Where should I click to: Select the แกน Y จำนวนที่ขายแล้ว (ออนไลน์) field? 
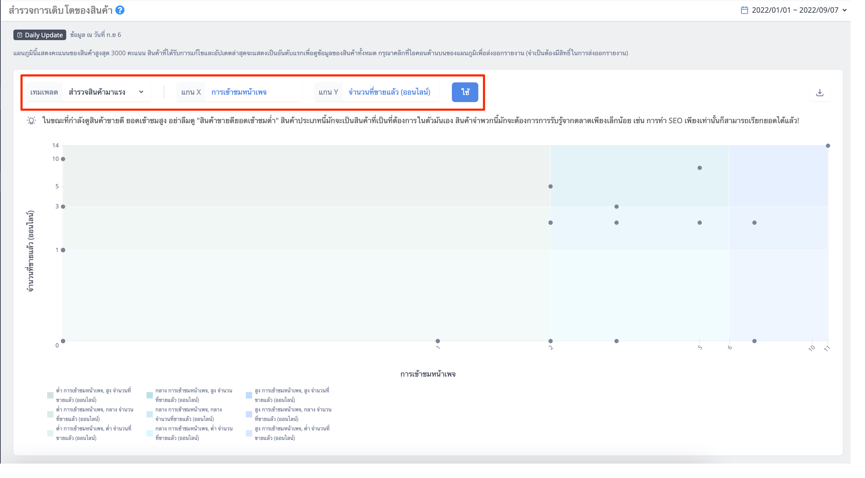pos(377,92)
